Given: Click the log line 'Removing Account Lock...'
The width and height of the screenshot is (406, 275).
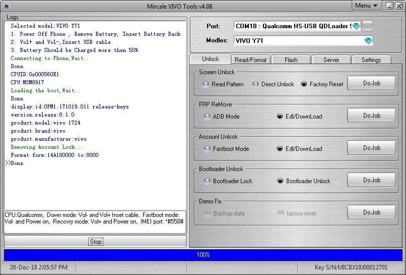Looking at the screenshot, I should tap(47, 147).
